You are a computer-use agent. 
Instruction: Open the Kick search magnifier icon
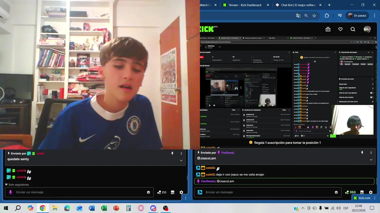click(x=353, y=29)
